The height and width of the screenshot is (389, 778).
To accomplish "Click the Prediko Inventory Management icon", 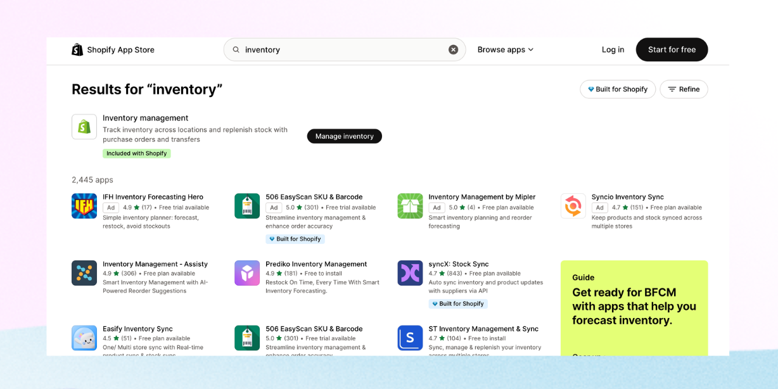I will coord(247,273).
